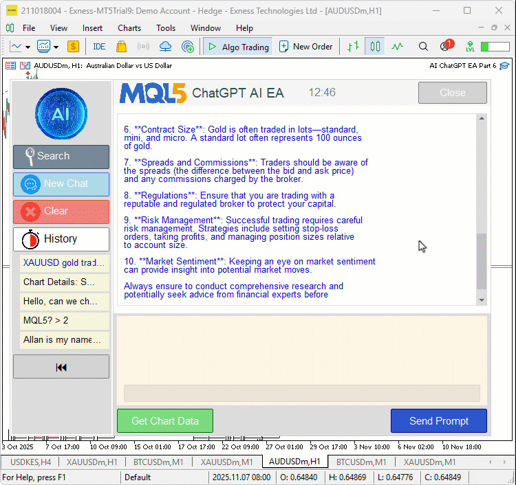This screenshot has width=516, height=485.
Task: Open the Charts menu
Action: click(129, 28)
